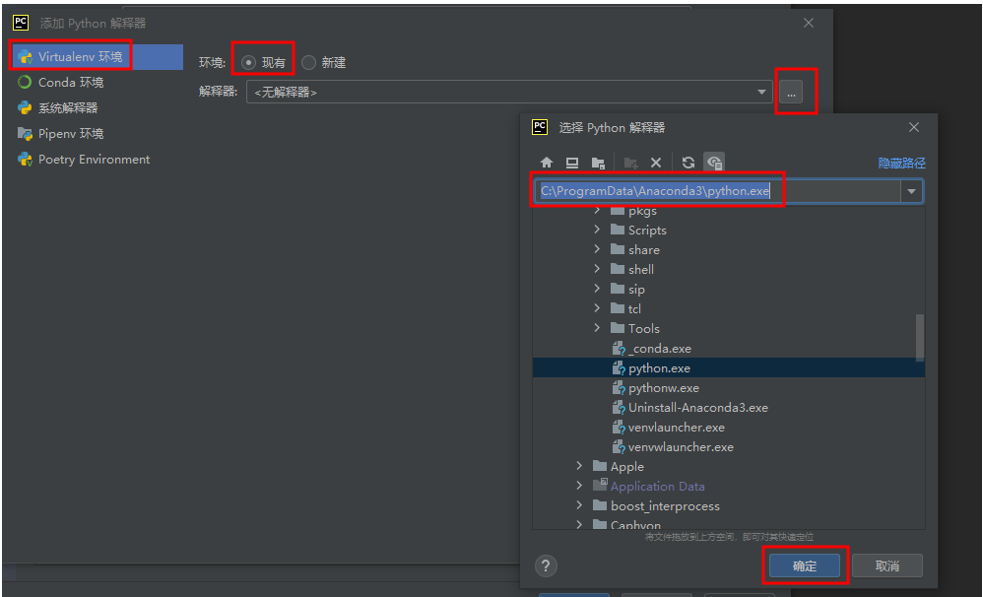Expand the Scripts folder
This screenshot has height=597, width=983.
tap(597, 231)
